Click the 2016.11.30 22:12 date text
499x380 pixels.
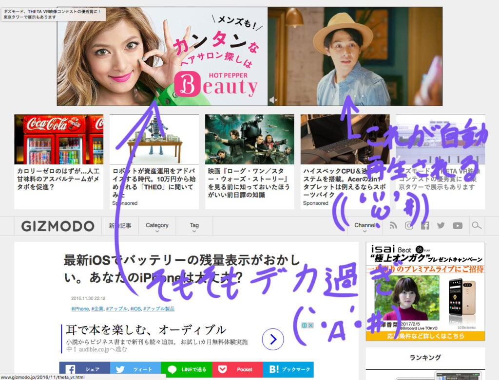[x=88, y=298]
